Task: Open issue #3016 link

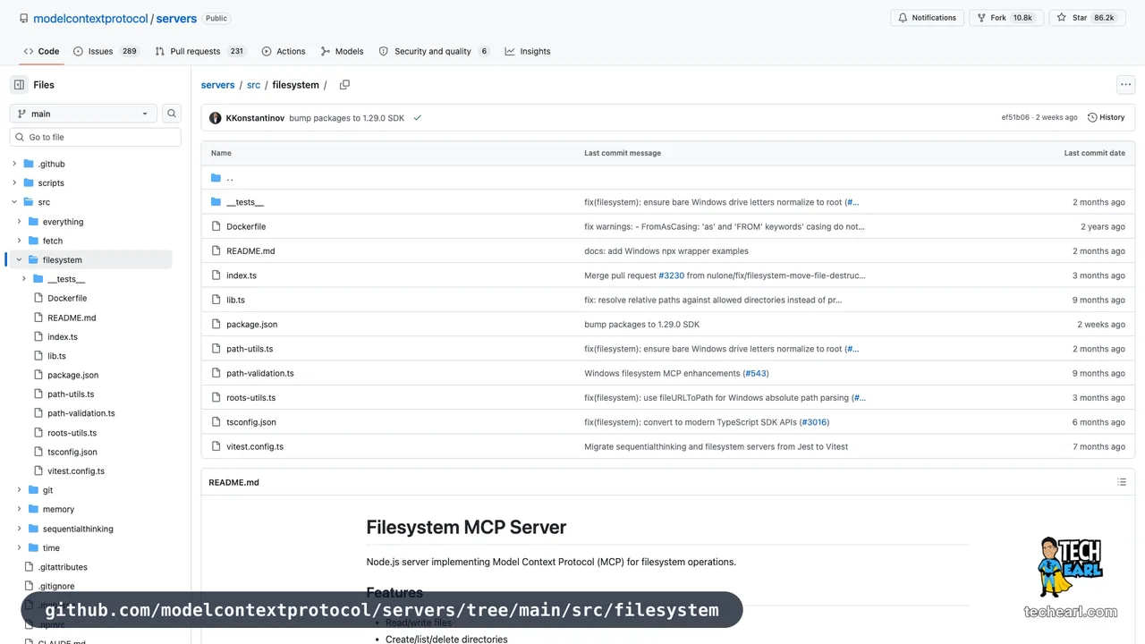Action: [814, 422]
